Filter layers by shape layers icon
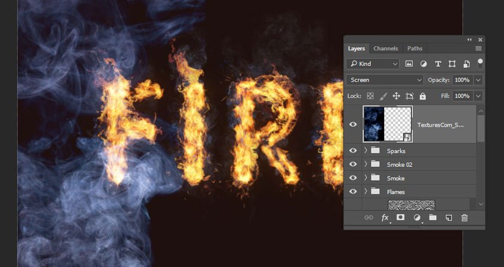Image resolution: width=504 pixels, height=267 pixels. 452,64
